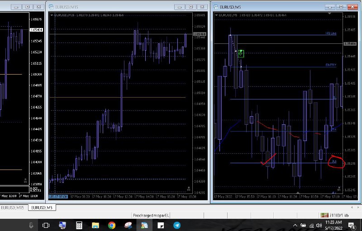Click the expert advisor icon in M5 chart corner
This screenshot has height=231, width=362.
tap(338, 189)
